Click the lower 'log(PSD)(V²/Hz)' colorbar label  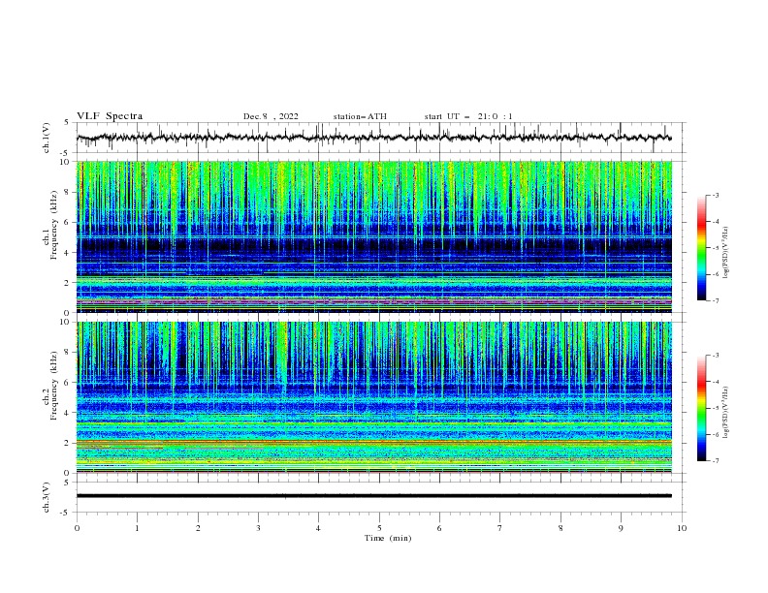726,413
